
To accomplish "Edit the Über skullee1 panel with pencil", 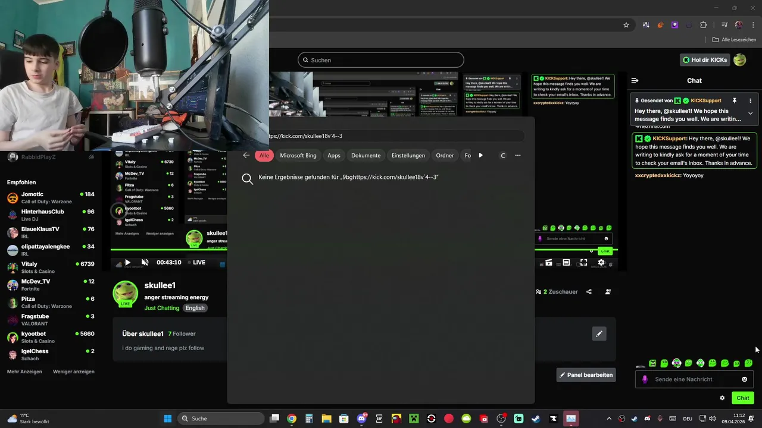I will tap(599, 333).
